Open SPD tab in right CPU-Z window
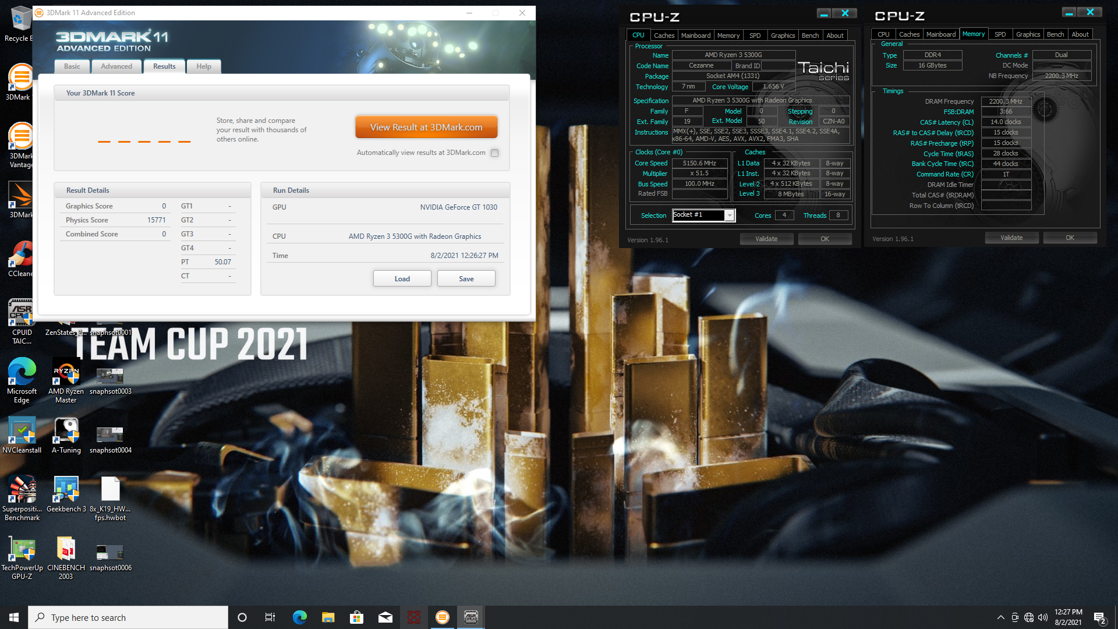 click(1000, 34)
